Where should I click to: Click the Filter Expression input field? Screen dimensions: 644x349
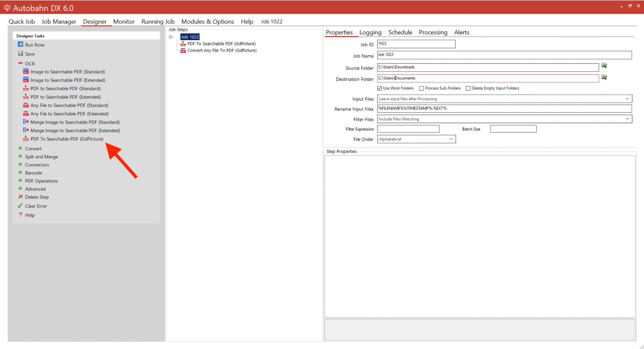tap(408, 129)
